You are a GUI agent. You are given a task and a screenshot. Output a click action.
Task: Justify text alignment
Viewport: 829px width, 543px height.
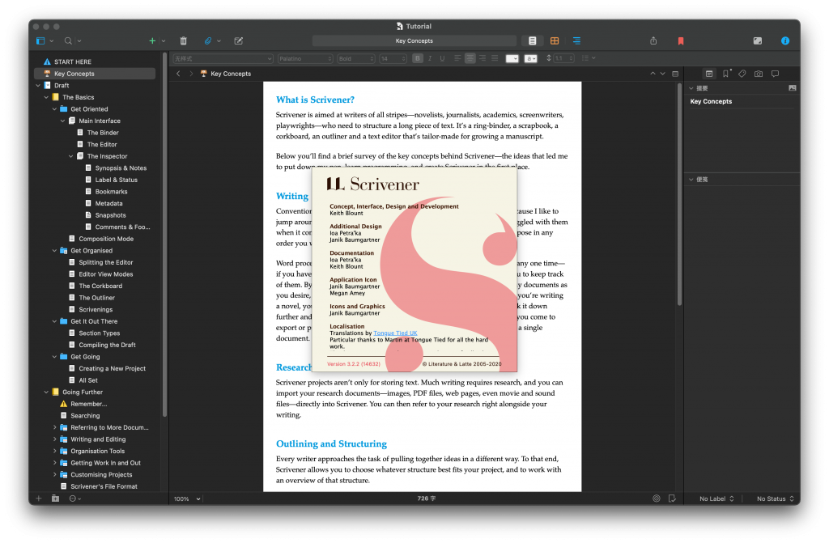[495, 59]
